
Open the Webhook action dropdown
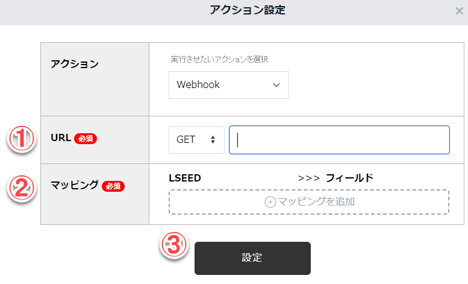click(x=228, y=85)
